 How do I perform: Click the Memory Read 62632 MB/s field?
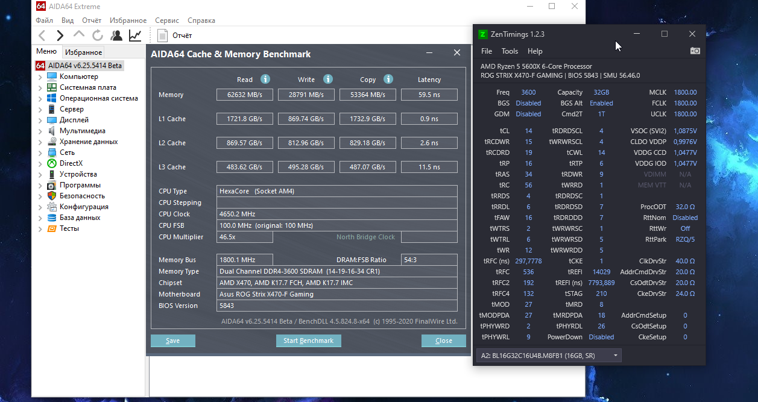(245, 95)
